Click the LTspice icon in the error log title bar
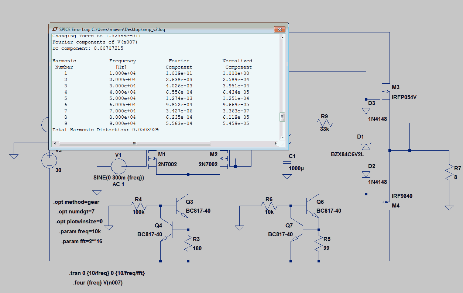This screenshot has height=293, width=463. click(55, 29)
